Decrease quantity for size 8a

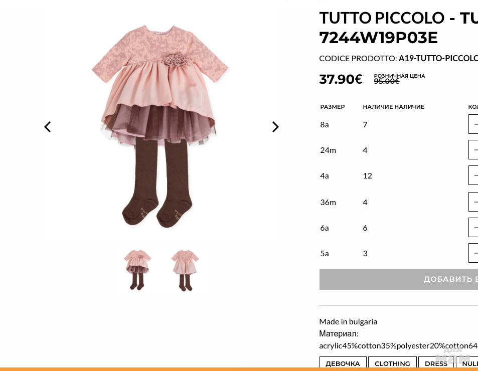(x=473, y=124)
